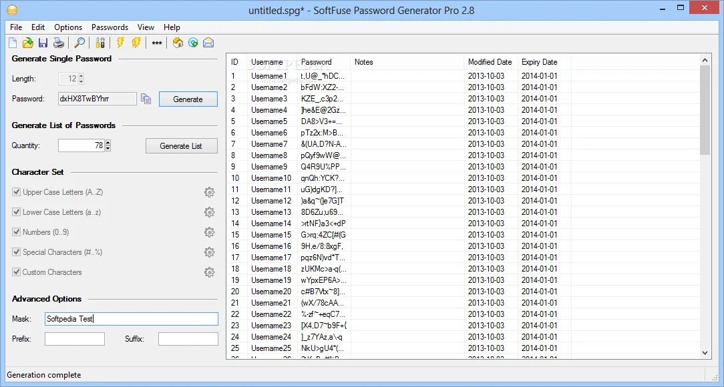724x387 pixels.
Task: Increase Quantity with spinner up arrow
Action: point(108,143)
